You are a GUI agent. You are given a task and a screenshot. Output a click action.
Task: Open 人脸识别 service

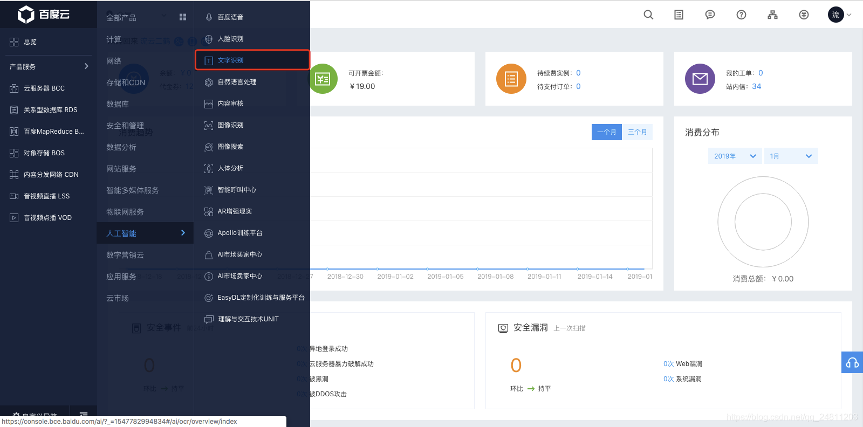coord(252,39)
